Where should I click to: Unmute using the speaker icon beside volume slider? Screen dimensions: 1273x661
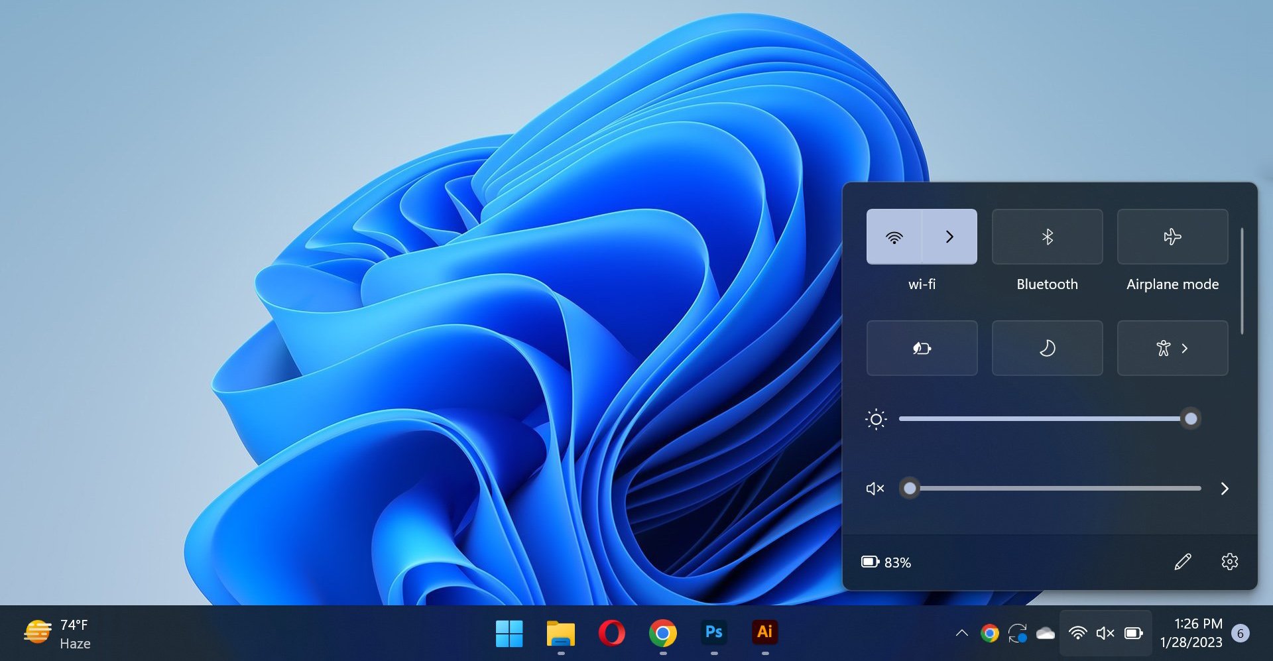(x=875, y=489)
